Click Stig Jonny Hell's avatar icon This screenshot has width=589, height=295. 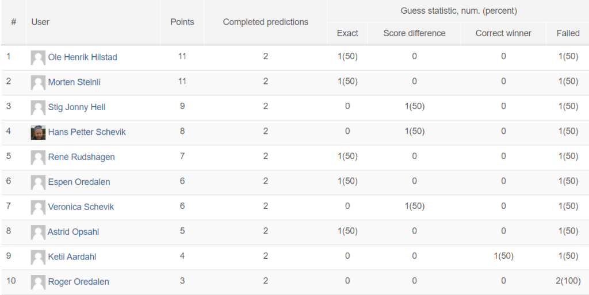pyautogui.click(x=38, y=107)
